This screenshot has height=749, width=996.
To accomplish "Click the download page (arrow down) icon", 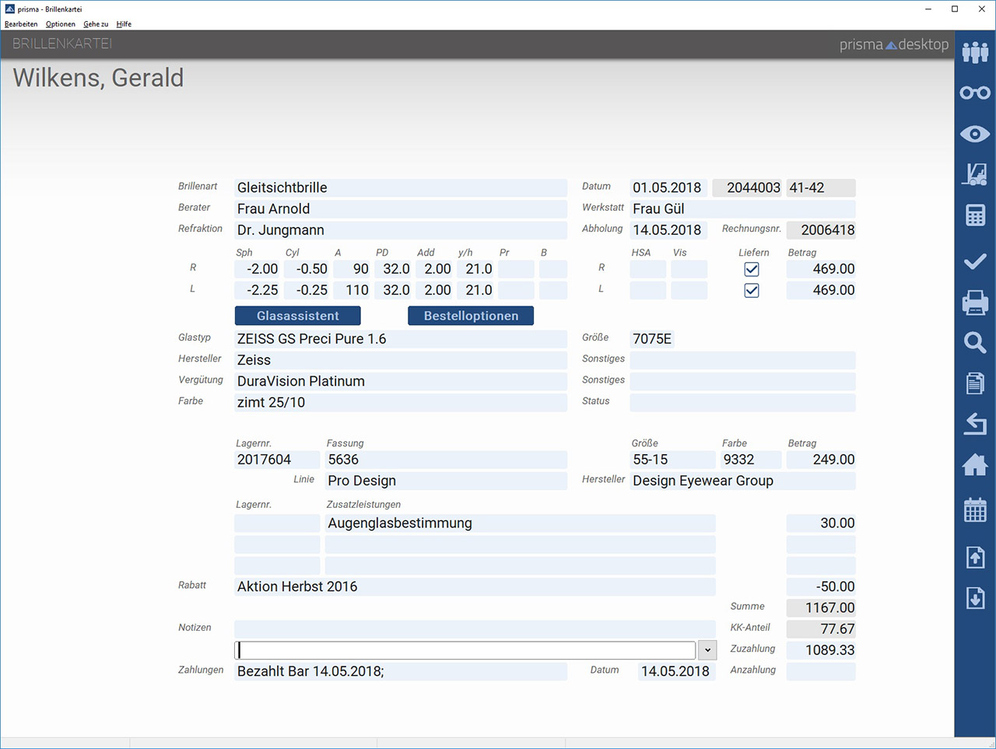I will 975,597.
